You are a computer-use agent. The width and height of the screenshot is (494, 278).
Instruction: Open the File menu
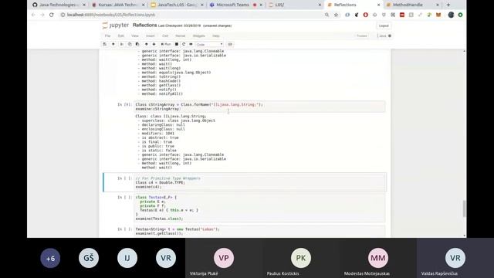click(108, 36)
